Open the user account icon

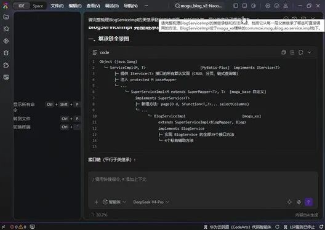pyautogui.click(x=286, y=6)
